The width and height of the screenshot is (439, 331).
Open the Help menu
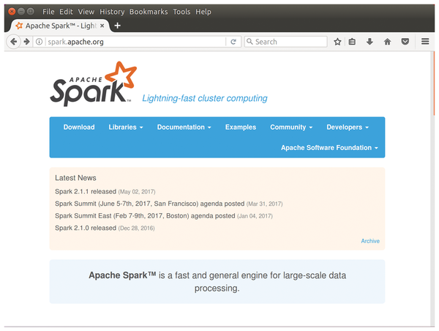(203, 12)
